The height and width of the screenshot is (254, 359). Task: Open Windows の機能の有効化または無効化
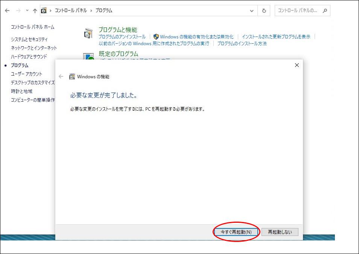(197, 37)
